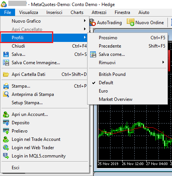The width and height of the screenshot is (172, 176).
Task: Open the Attrezzi menu
Action: click(99, 12)
